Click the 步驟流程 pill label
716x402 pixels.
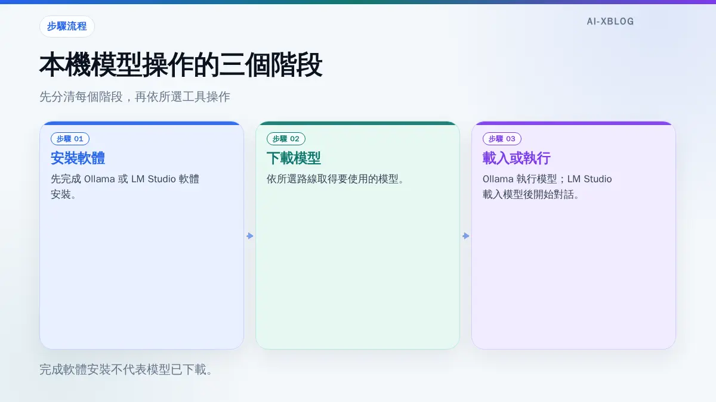coord(67,26)
